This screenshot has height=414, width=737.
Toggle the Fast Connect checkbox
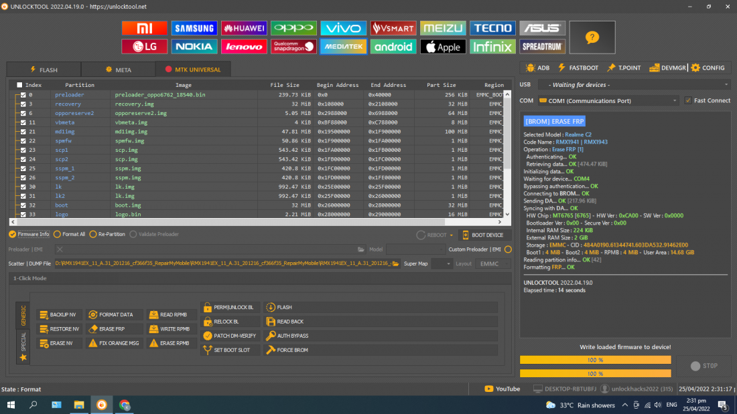[688, 100]
